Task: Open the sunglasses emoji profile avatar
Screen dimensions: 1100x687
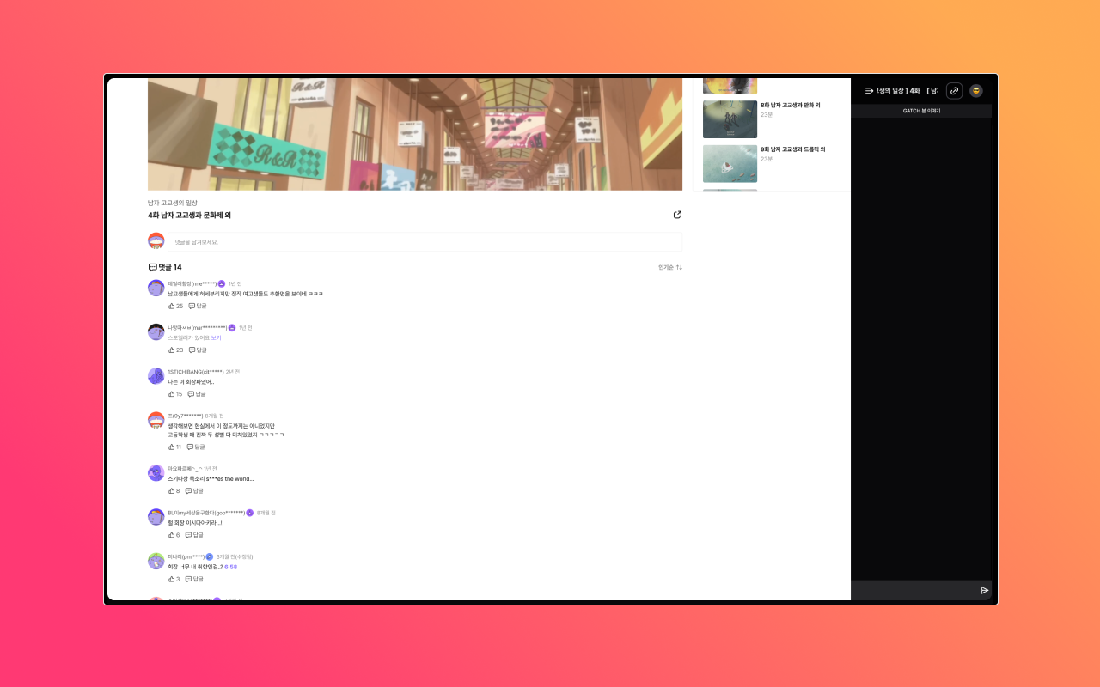Action: (976, 90)
